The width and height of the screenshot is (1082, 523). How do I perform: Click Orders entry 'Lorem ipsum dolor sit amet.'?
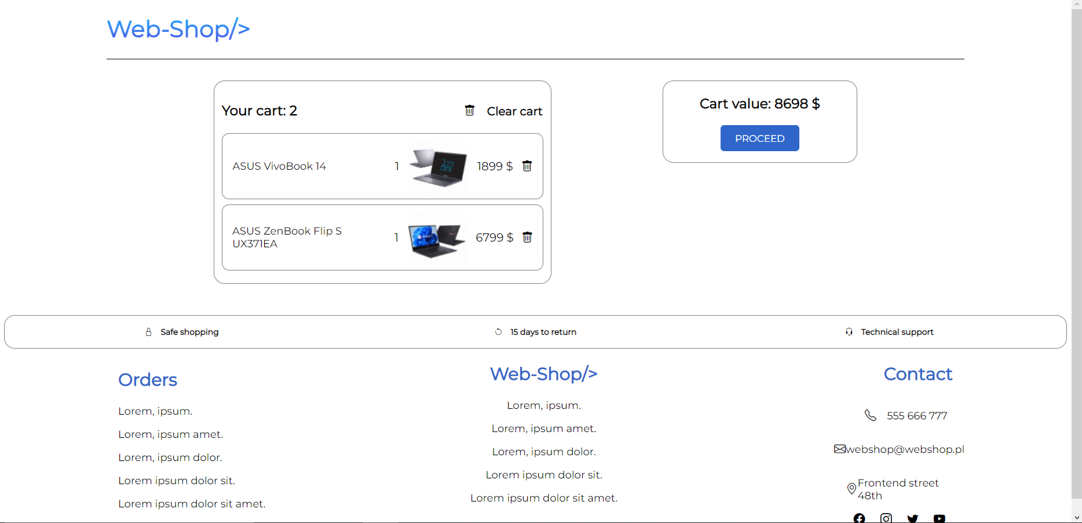tap(192, 504)
